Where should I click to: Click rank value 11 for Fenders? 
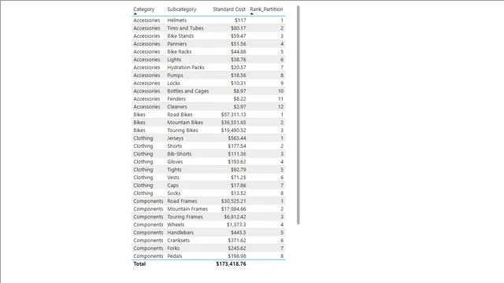280,99
